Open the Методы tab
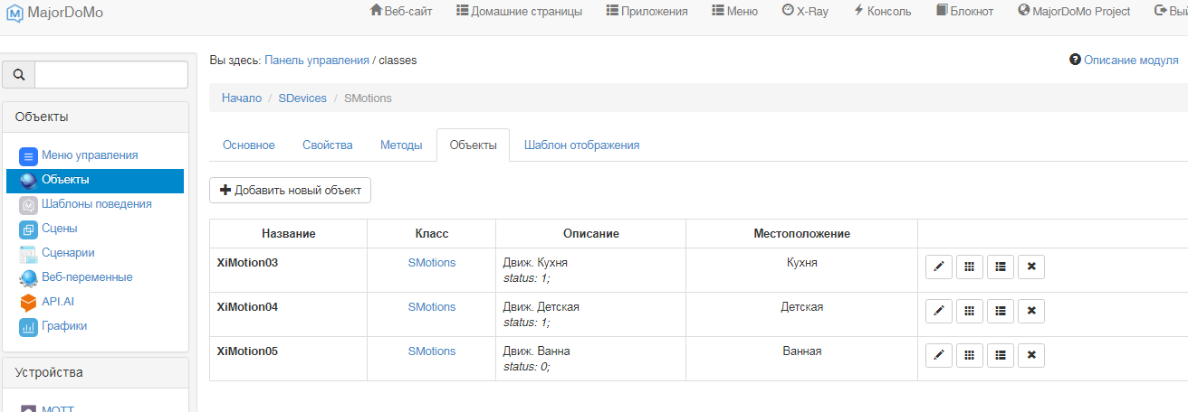 click(401, 145)
